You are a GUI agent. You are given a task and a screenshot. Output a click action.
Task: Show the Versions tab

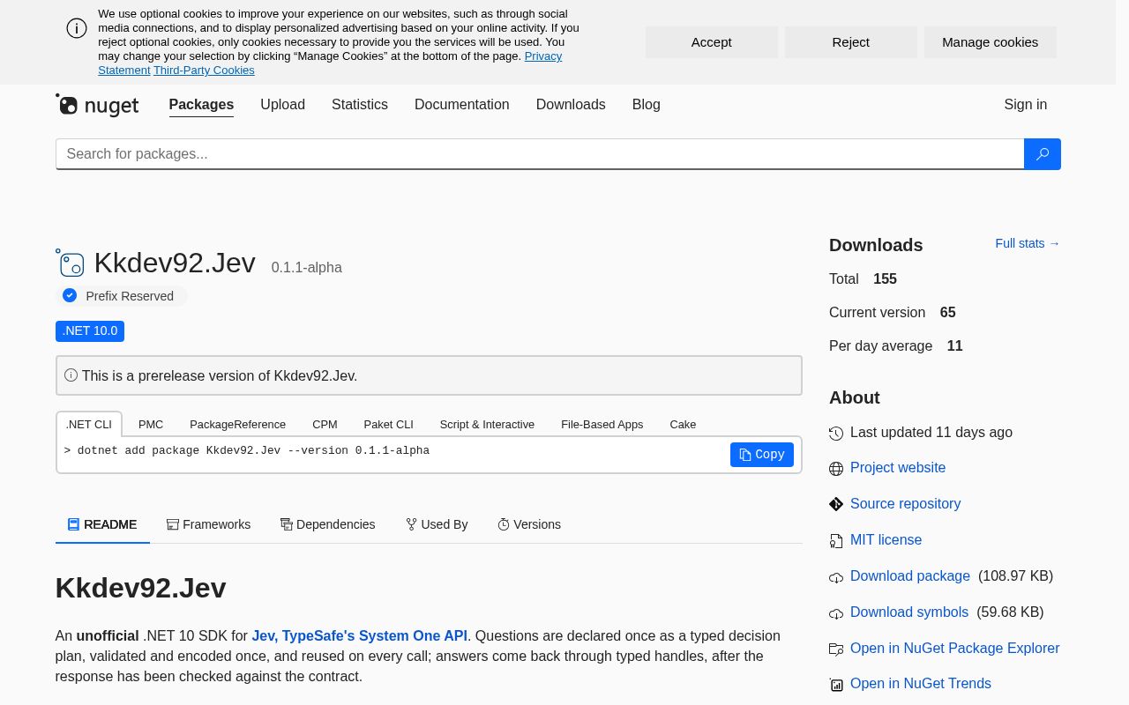click(x=529, y=524)
